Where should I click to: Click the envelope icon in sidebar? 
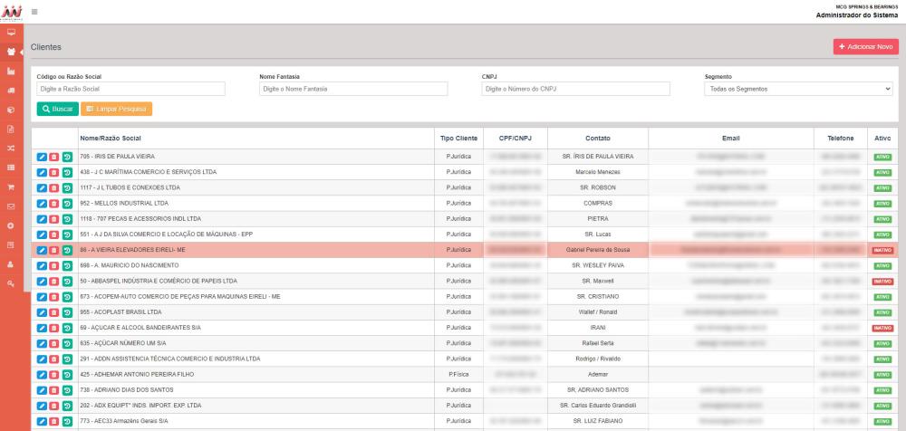(11, 207)
